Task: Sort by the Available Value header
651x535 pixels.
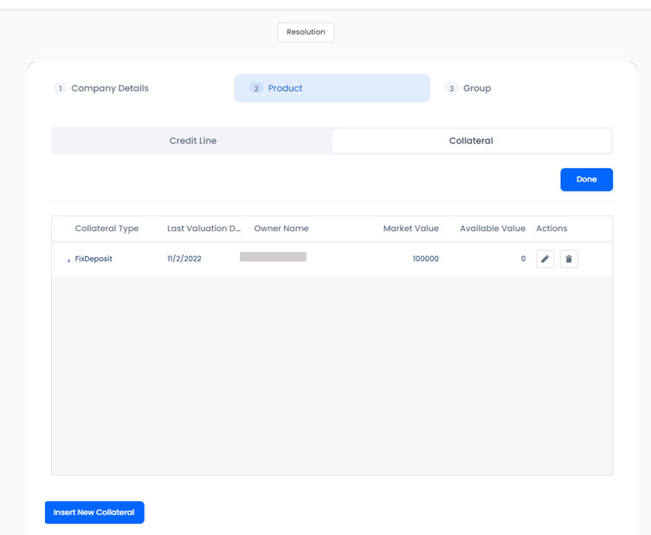Action: pos(492,229)
